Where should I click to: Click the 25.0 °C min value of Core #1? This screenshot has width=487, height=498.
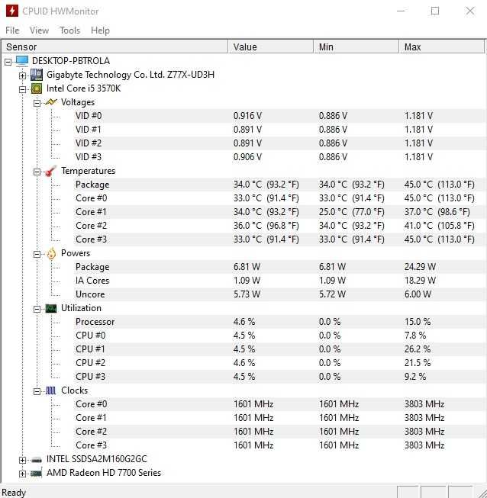tap(352, 212)
